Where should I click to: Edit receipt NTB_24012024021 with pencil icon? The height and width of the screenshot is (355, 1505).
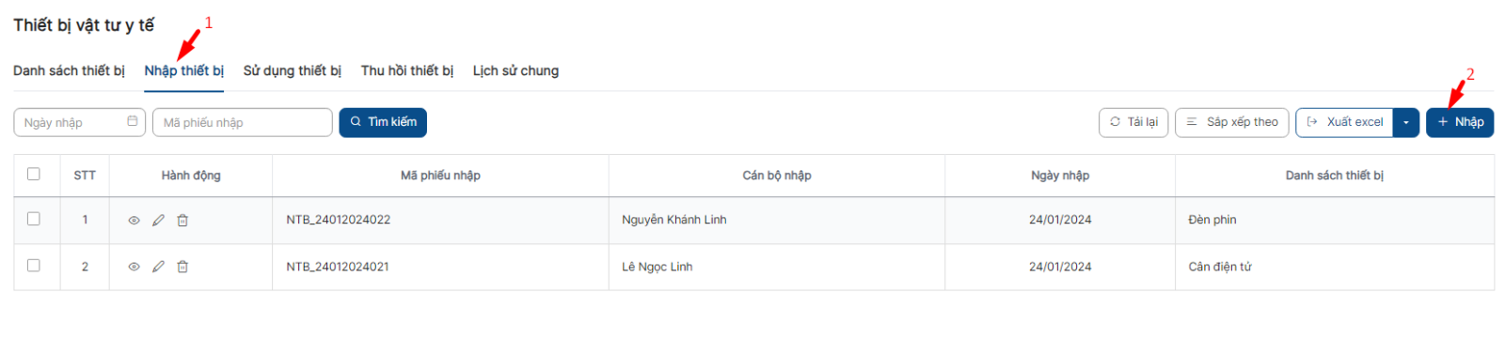pos(158,267)
